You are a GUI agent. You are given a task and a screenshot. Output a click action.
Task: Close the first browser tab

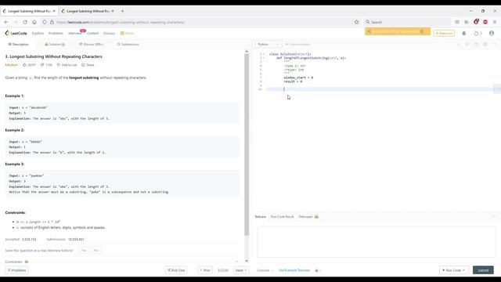point(54,11)
